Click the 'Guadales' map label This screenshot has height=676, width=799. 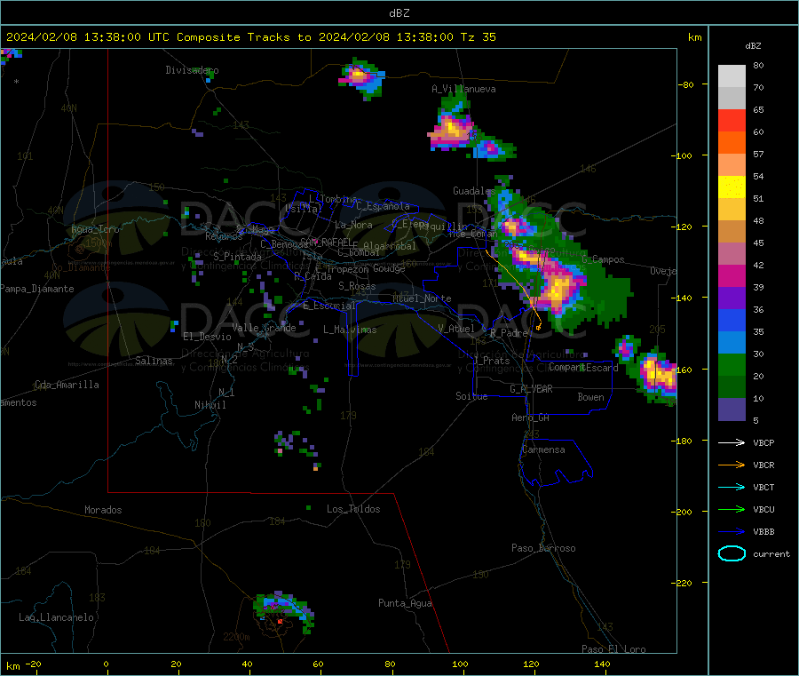tap(474, 191)
